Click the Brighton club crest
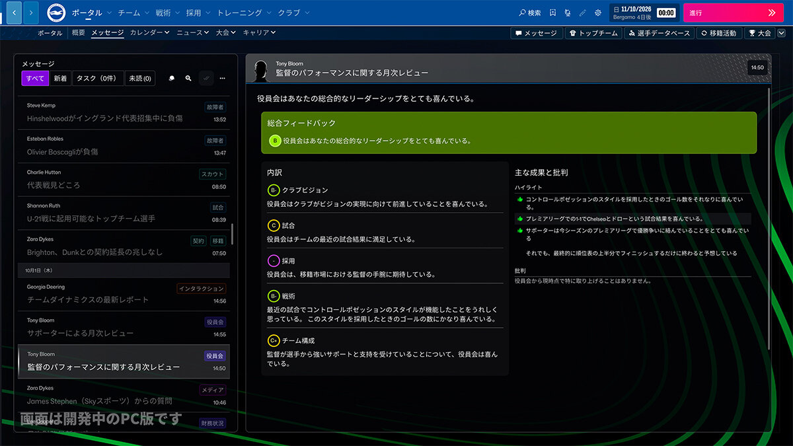 pos(56,13)
